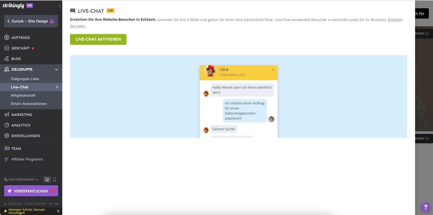Viewport: 433px width, 215px height.
Task: Select the Aufträge dollar icon in sidebar
Action: 6,37
